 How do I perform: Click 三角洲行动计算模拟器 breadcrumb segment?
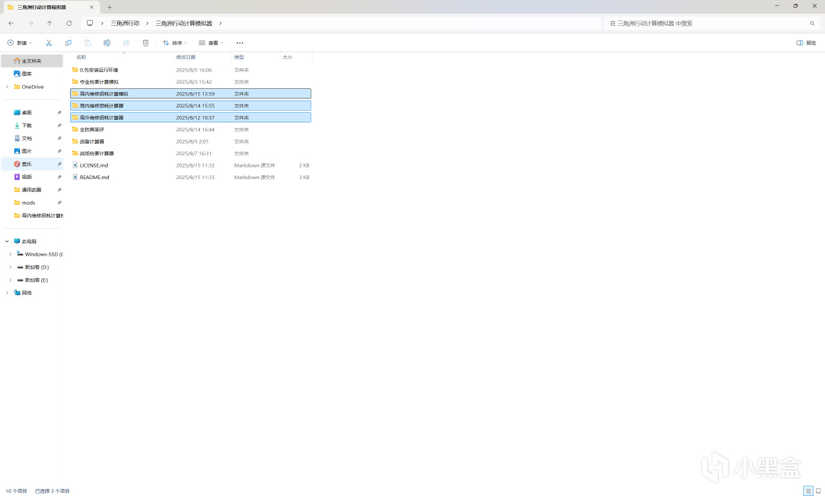[x=184, y=23]
